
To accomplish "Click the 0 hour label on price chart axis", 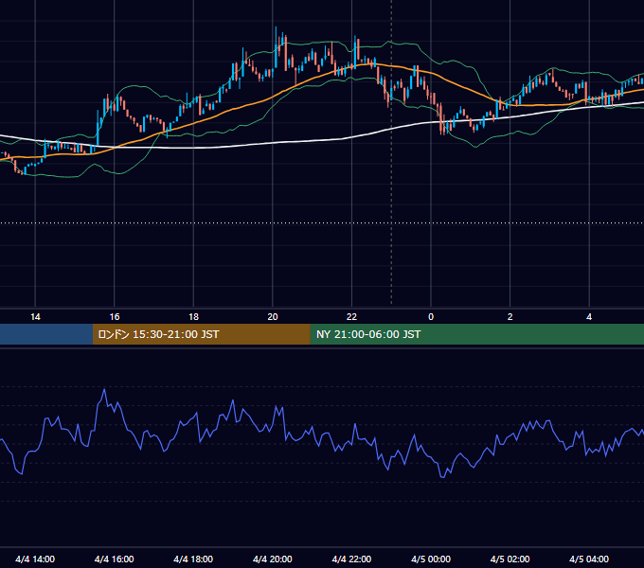I will pos(431,317).
